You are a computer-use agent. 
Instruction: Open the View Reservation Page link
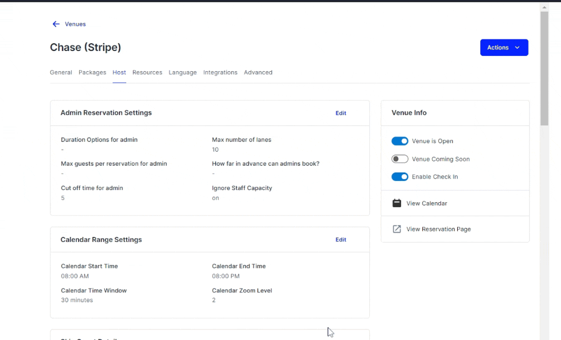[x=438, y=229]
